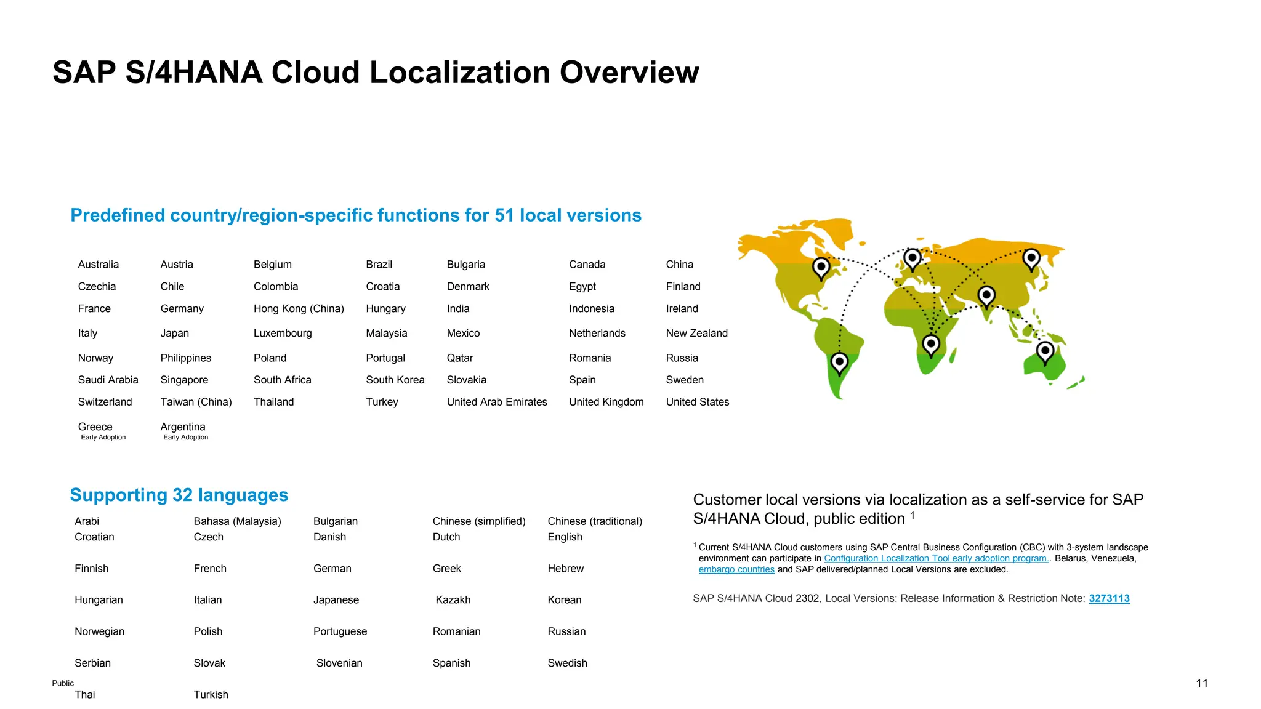The image size is (1261, 709).
Task: Select the language Chinese (traditional)
Action: point(595,521)
